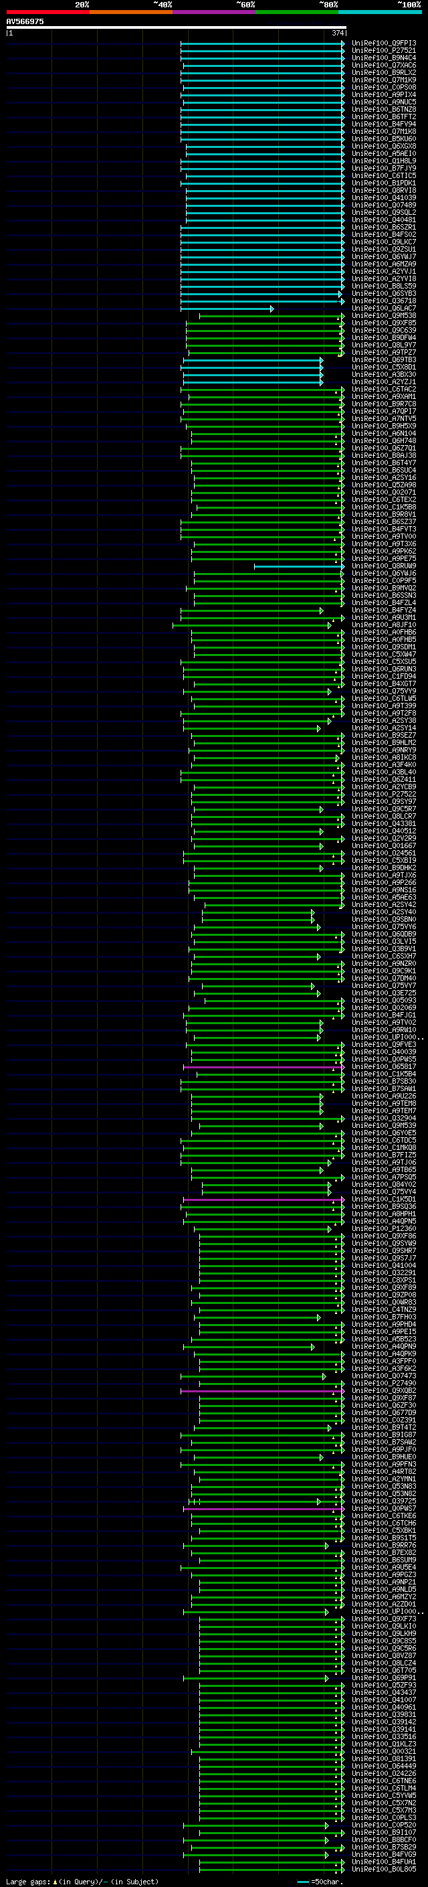428x1887 pixels.
Task: Select the UniRef100_C8XPS1 label
Action: click(383, 1280)
